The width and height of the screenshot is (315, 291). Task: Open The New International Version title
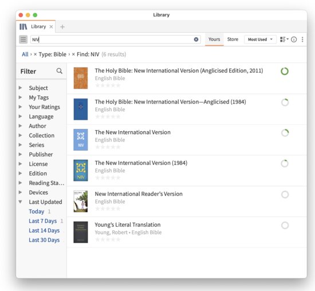[x=133, y=132]
